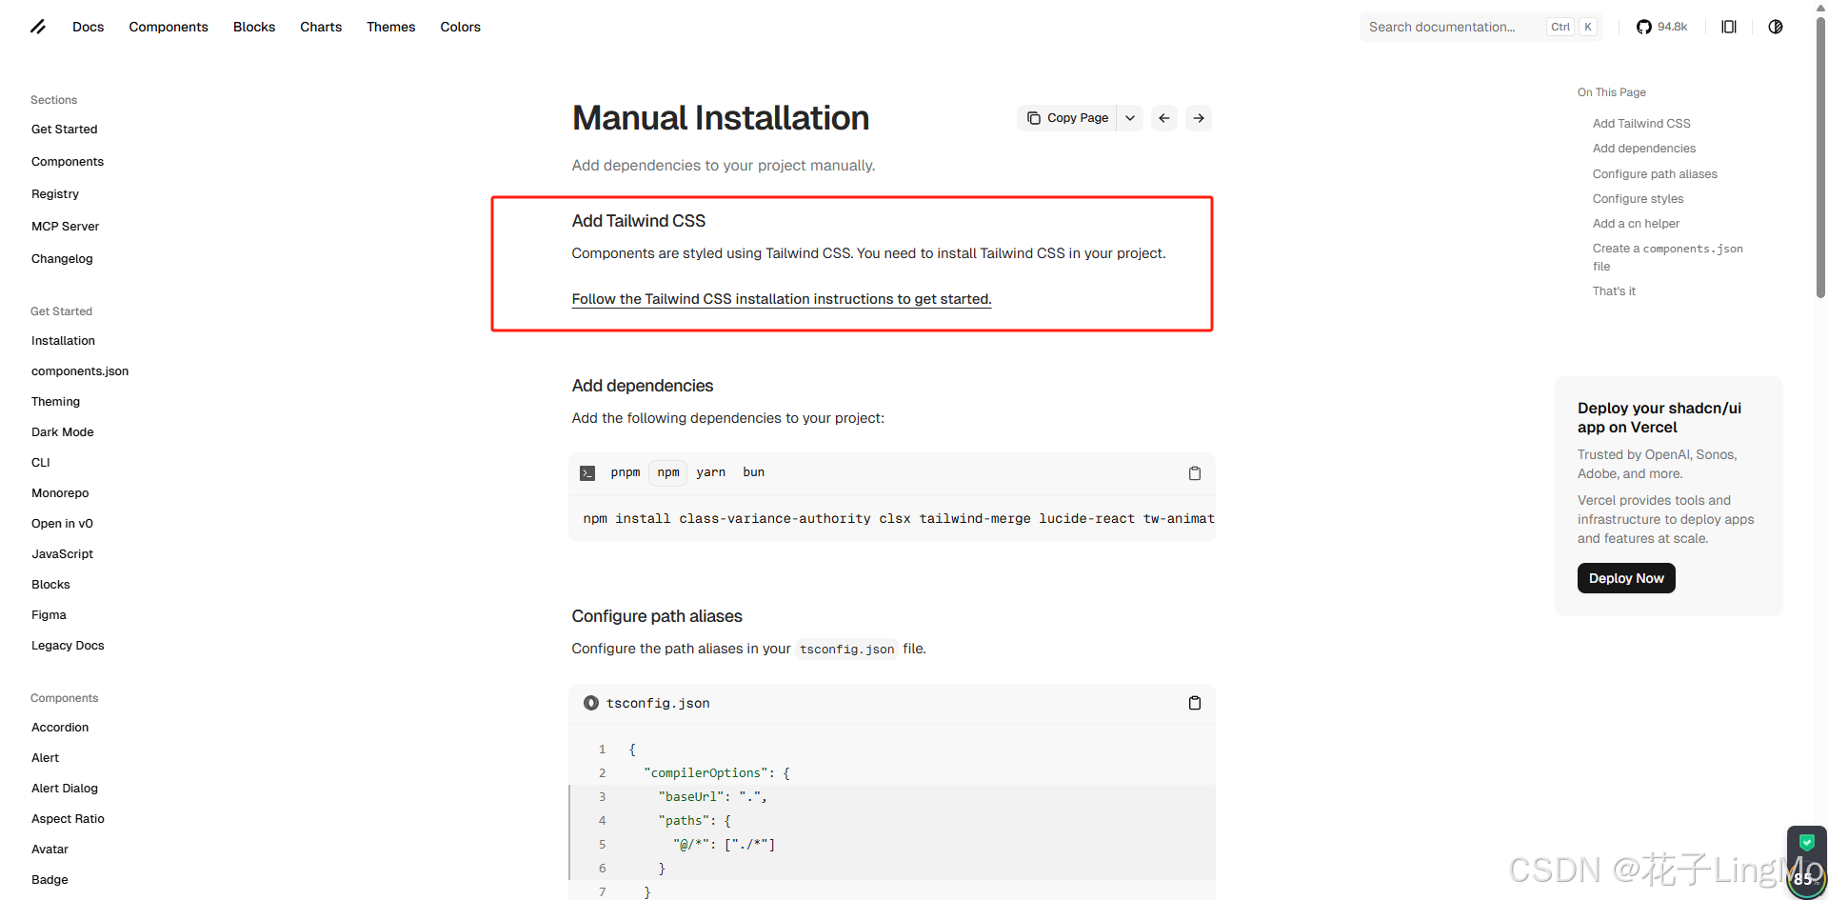The image size is (1828, 900).
Task: Click the tsconfig.json file icon
Action: pyautogui.click(x=591, y=703)
